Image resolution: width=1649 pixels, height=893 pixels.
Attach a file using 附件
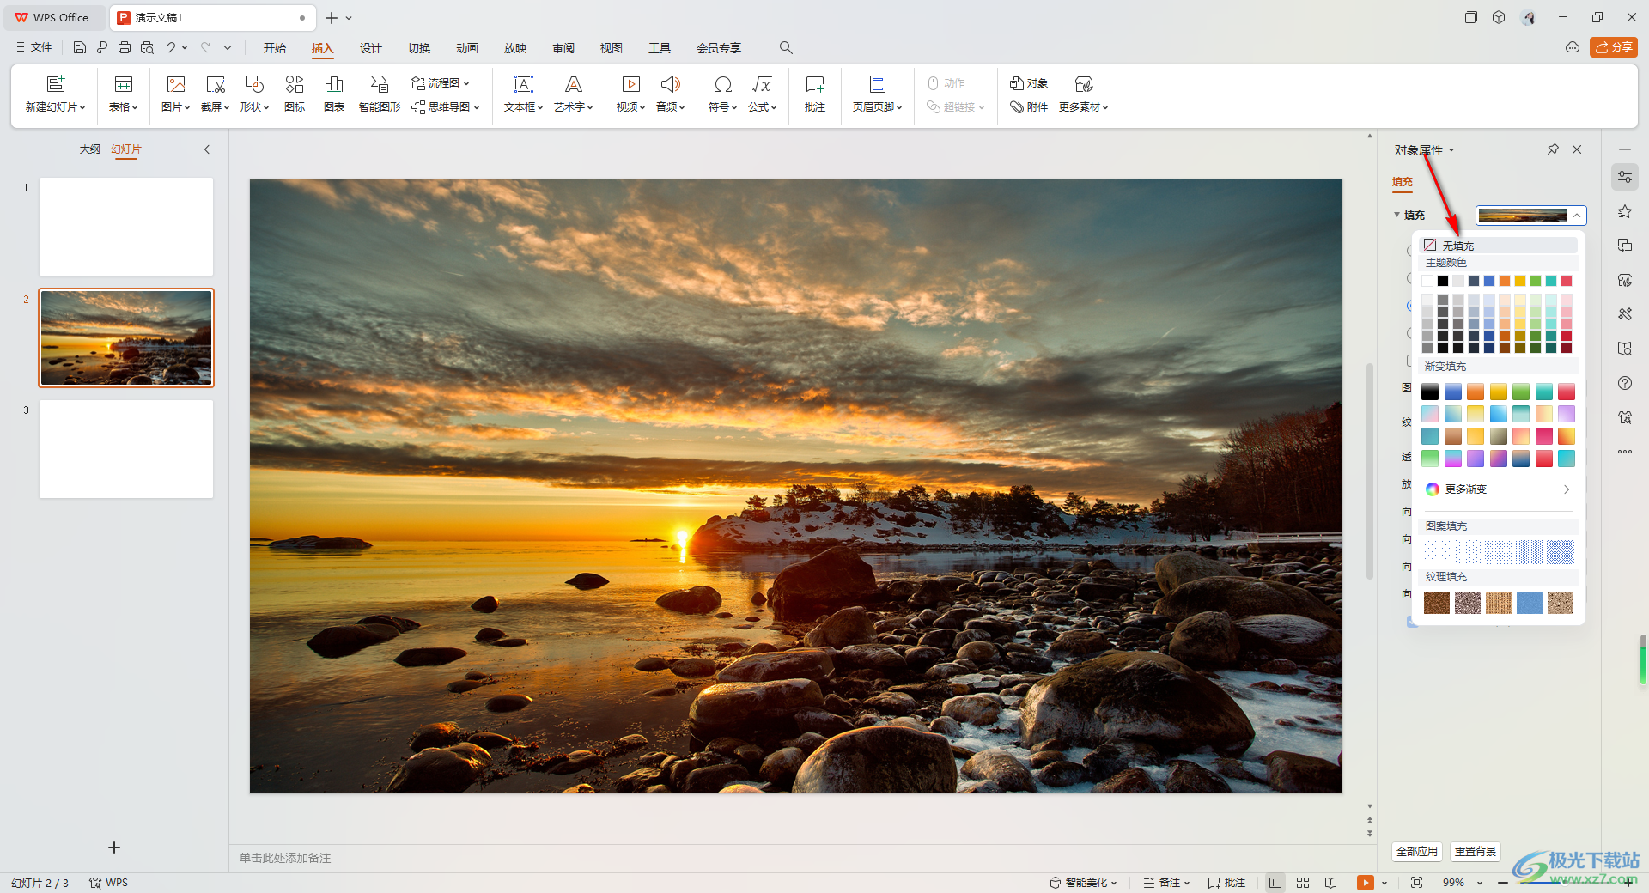pyautogui.click(x=1029, y=107)
